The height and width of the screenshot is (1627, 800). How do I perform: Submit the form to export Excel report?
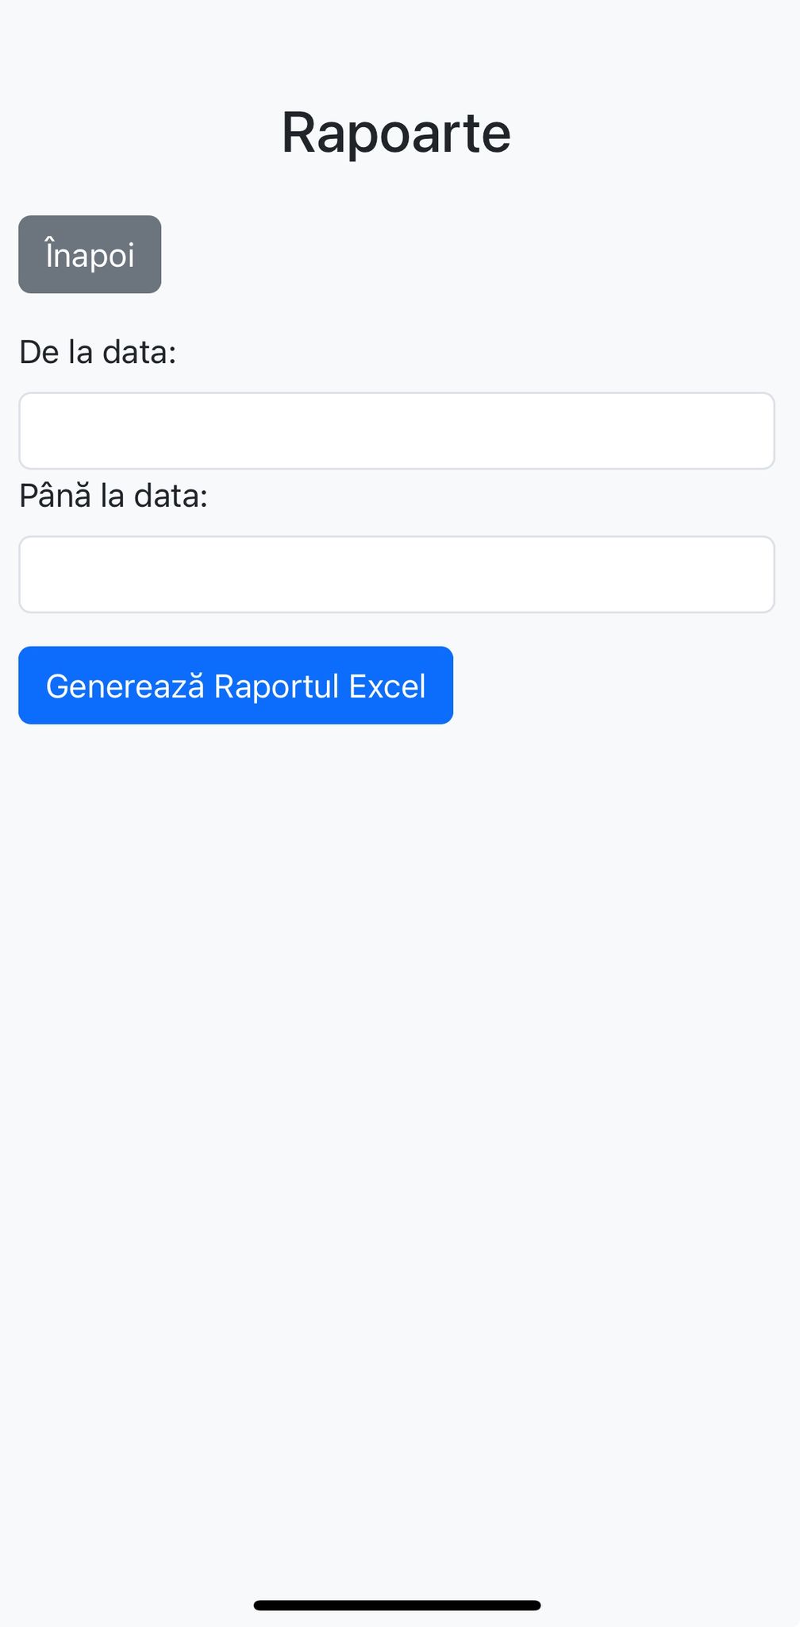(236, 685)
